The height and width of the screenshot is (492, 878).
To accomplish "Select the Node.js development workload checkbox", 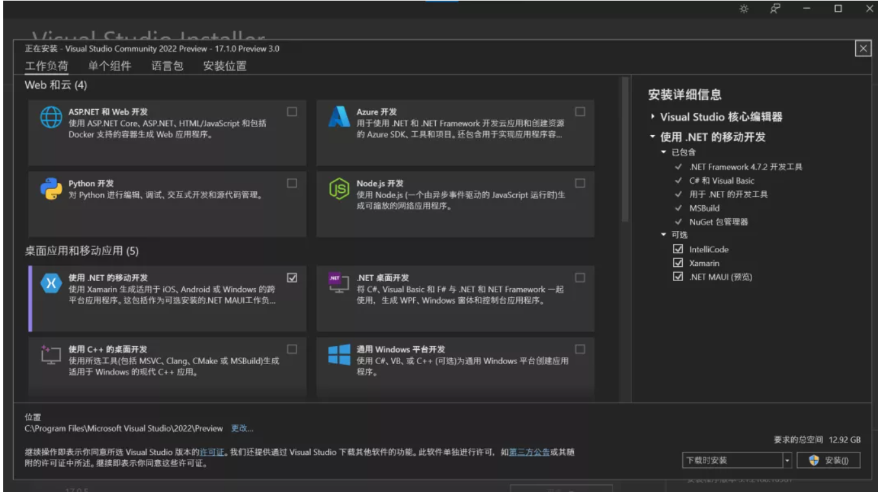I will (x=580, y=183).
